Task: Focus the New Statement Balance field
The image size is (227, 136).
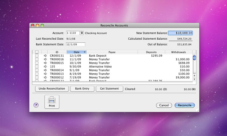Action: tap(180, 33)
